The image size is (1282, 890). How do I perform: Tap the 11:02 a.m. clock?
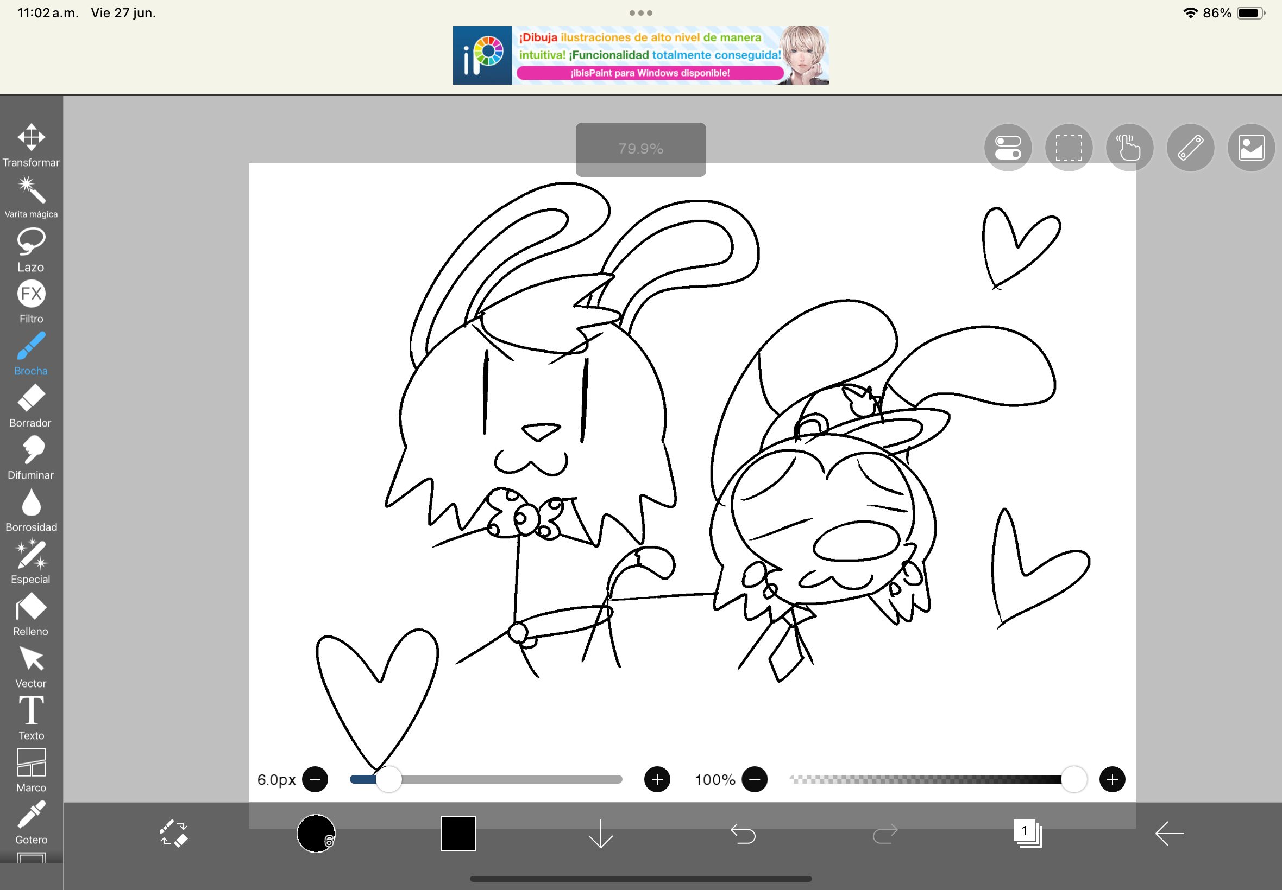pyautogui.click(x=48, y=13)
